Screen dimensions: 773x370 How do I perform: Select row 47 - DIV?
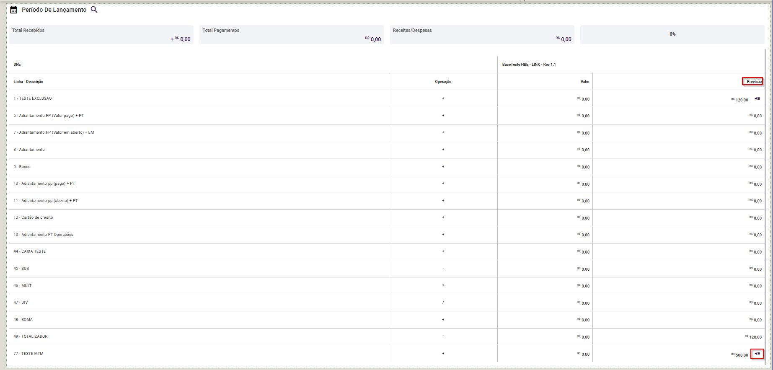(x=387, y=303)
